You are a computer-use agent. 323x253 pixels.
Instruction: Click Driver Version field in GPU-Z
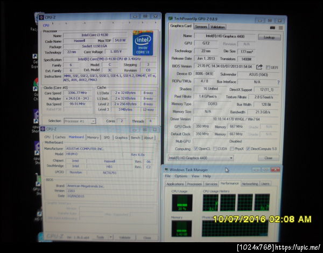(236, 119)
